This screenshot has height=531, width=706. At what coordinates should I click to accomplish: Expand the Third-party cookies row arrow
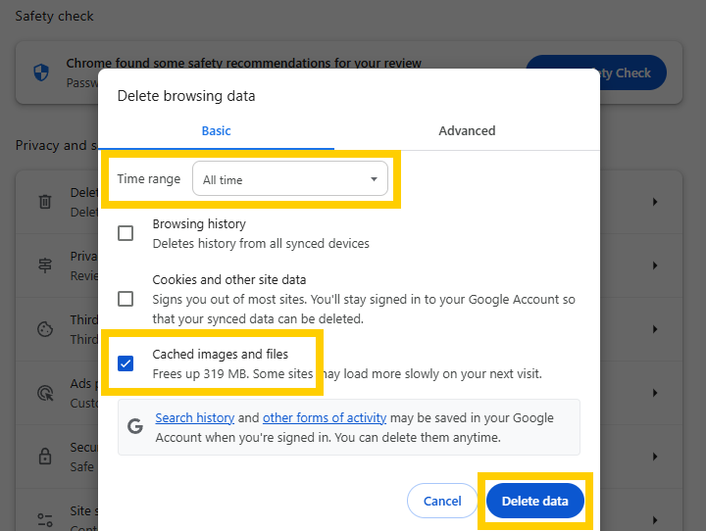(x=655, y=329)
